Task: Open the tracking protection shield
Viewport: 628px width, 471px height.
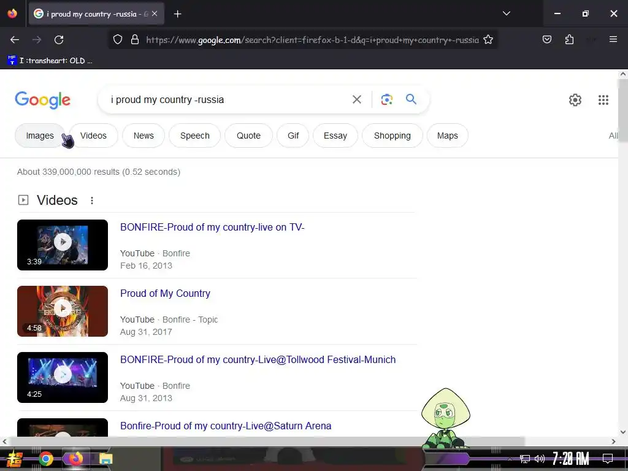Action: pyautogui.click(x=117, y=40)
